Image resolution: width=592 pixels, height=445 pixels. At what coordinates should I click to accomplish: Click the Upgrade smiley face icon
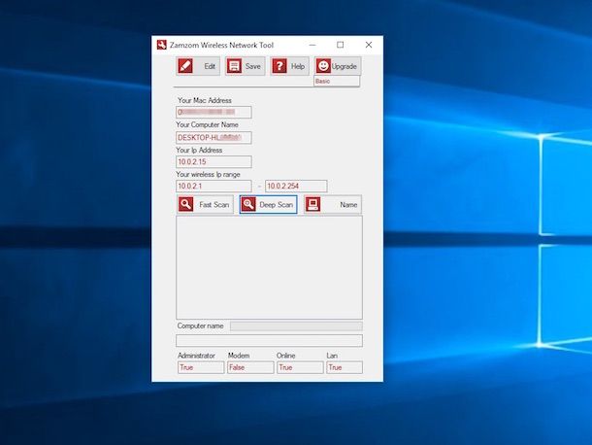coord(323,66)
